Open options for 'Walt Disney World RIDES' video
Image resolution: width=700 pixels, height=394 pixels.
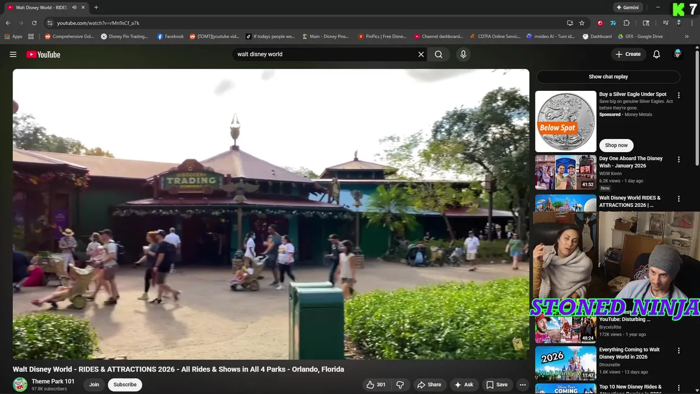click(679, 199)
